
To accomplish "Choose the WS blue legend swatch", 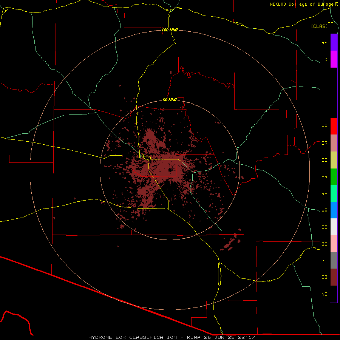I will coord(334,210).
